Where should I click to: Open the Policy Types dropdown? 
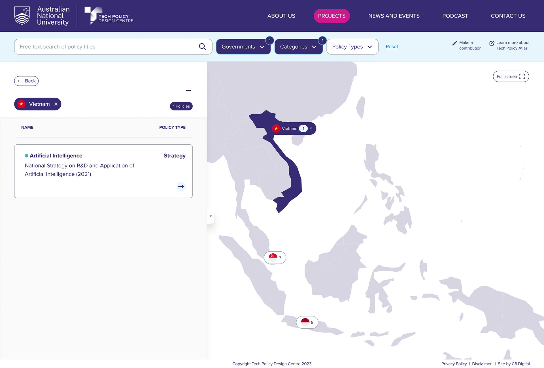(x=352, y=47)
